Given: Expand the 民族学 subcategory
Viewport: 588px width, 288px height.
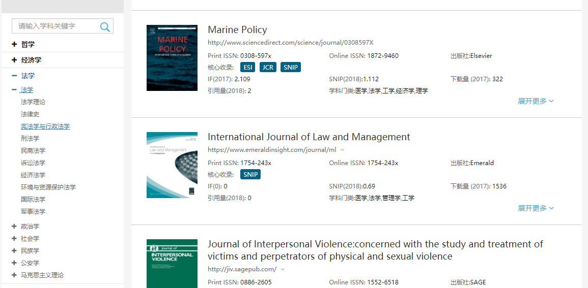Looking at the screenshot, I should click(15, 250).
